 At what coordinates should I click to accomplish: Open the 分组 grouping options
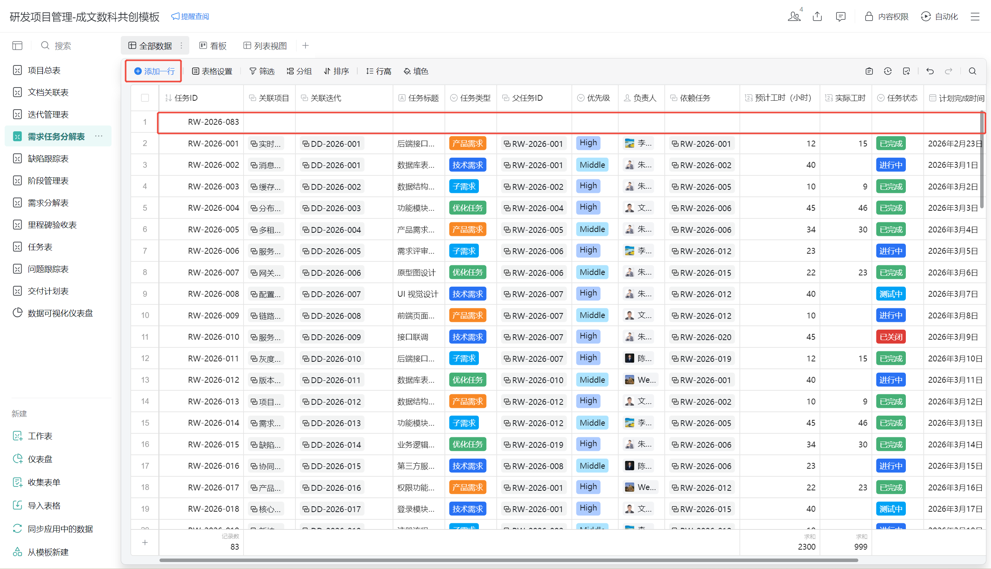click(x=299, y=71)
